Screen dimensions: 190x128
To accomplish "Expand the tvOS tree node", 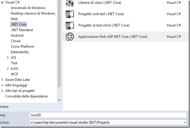I will (8, 69).
